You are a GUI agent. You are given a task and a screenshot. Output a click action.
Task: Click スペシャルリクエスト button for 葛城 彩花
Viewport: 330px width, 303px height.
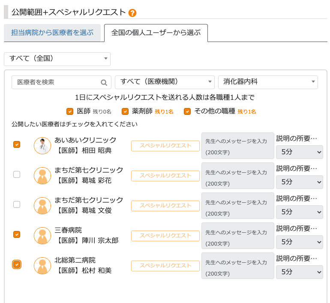coord(165,176)
